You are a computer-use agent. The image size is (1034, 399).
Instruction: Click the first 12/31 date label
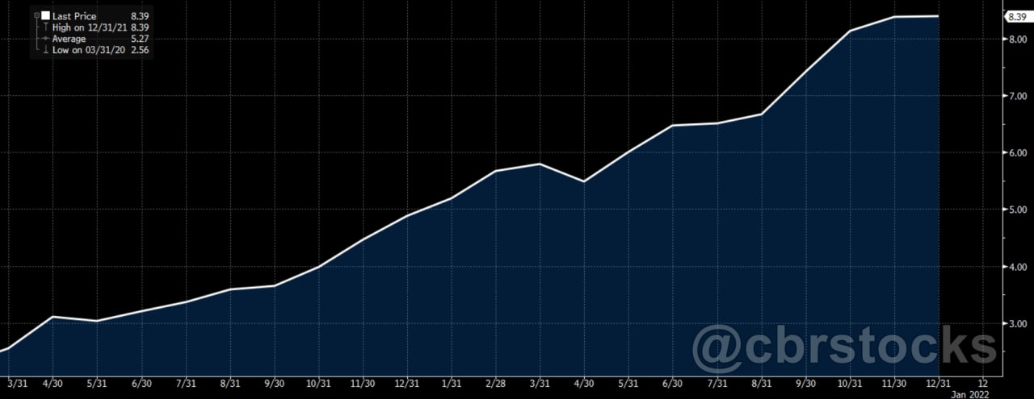click(x=407, y=383)
